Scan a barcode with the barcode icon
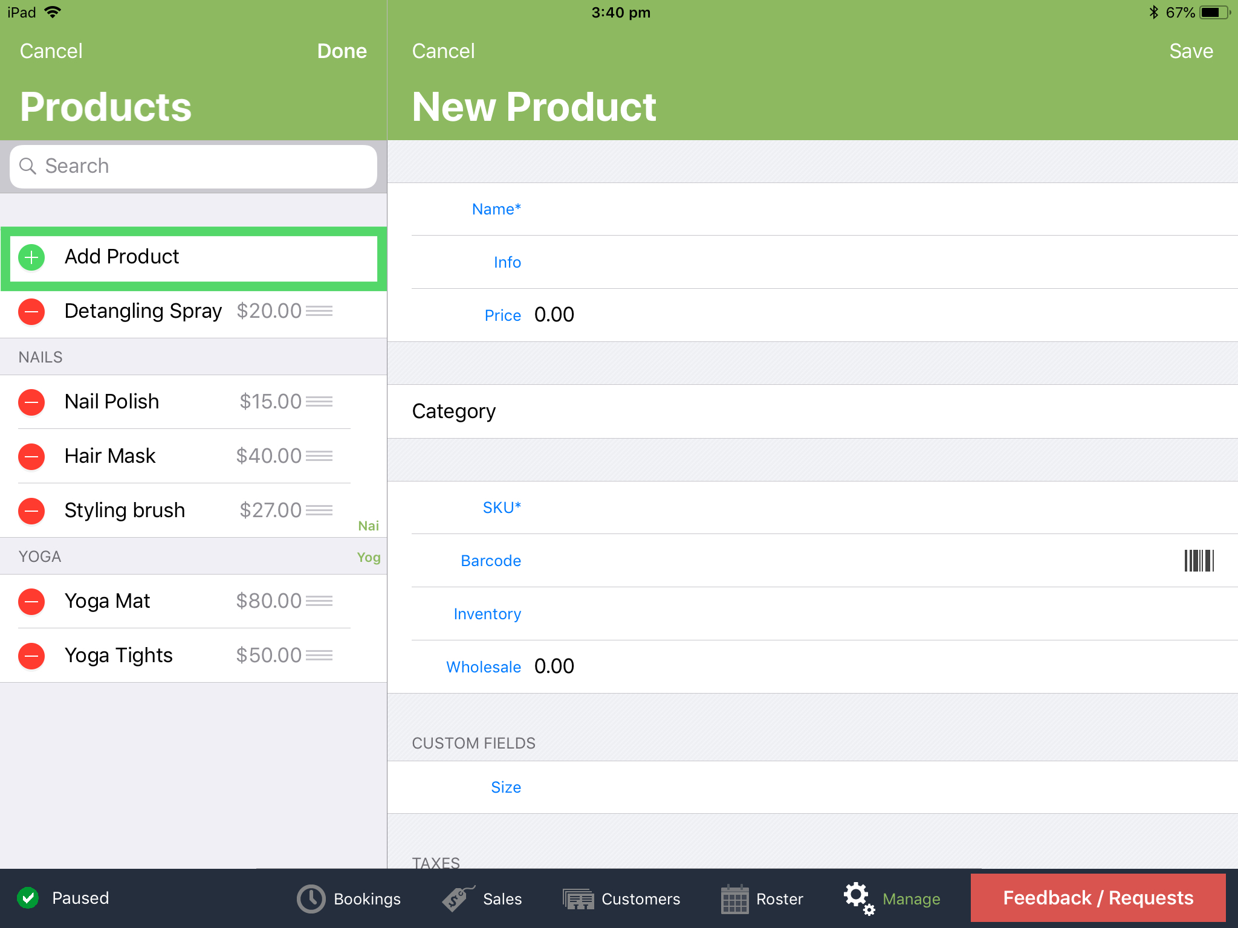The width and height of the screenshot is (1238, 928). click(1199, 561)
